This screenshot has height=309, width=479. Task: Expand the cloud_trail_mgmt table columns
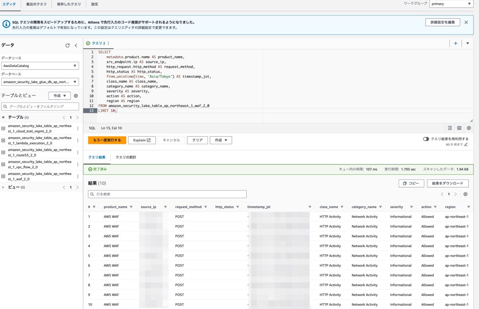(x=3, y=128)
